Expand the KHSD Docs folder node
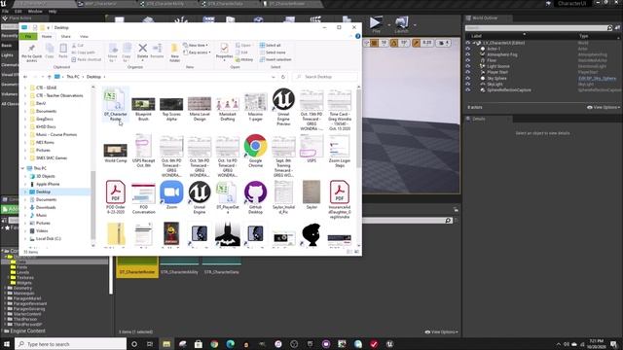 25,126
